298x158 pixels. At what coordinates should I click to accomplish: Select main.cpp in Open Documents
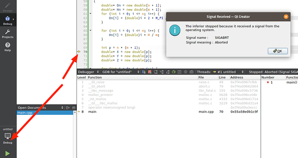[x=45, y=113]
